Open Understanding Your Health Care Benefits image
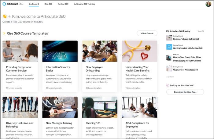This screenshot has width=214, height=139. [140, 51]
